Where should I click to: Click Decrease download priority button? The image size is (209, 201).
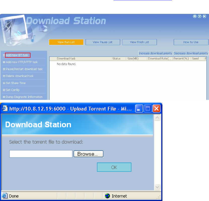point(191,53)
